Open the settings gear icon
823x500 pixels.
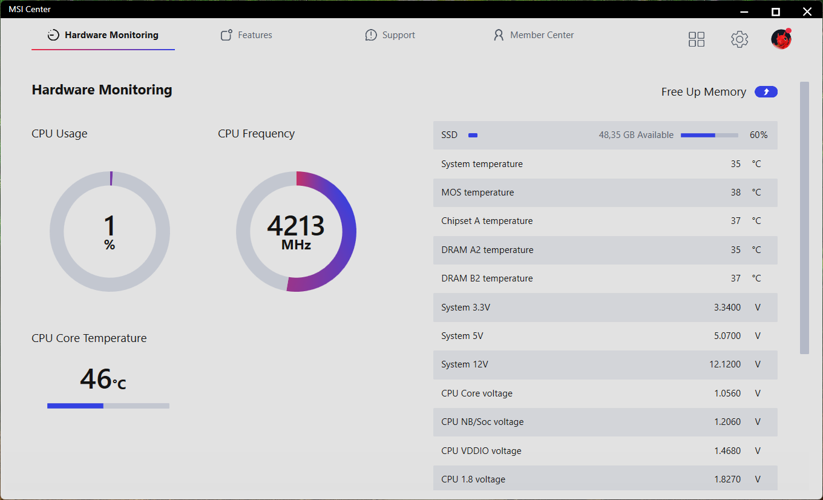739,39
